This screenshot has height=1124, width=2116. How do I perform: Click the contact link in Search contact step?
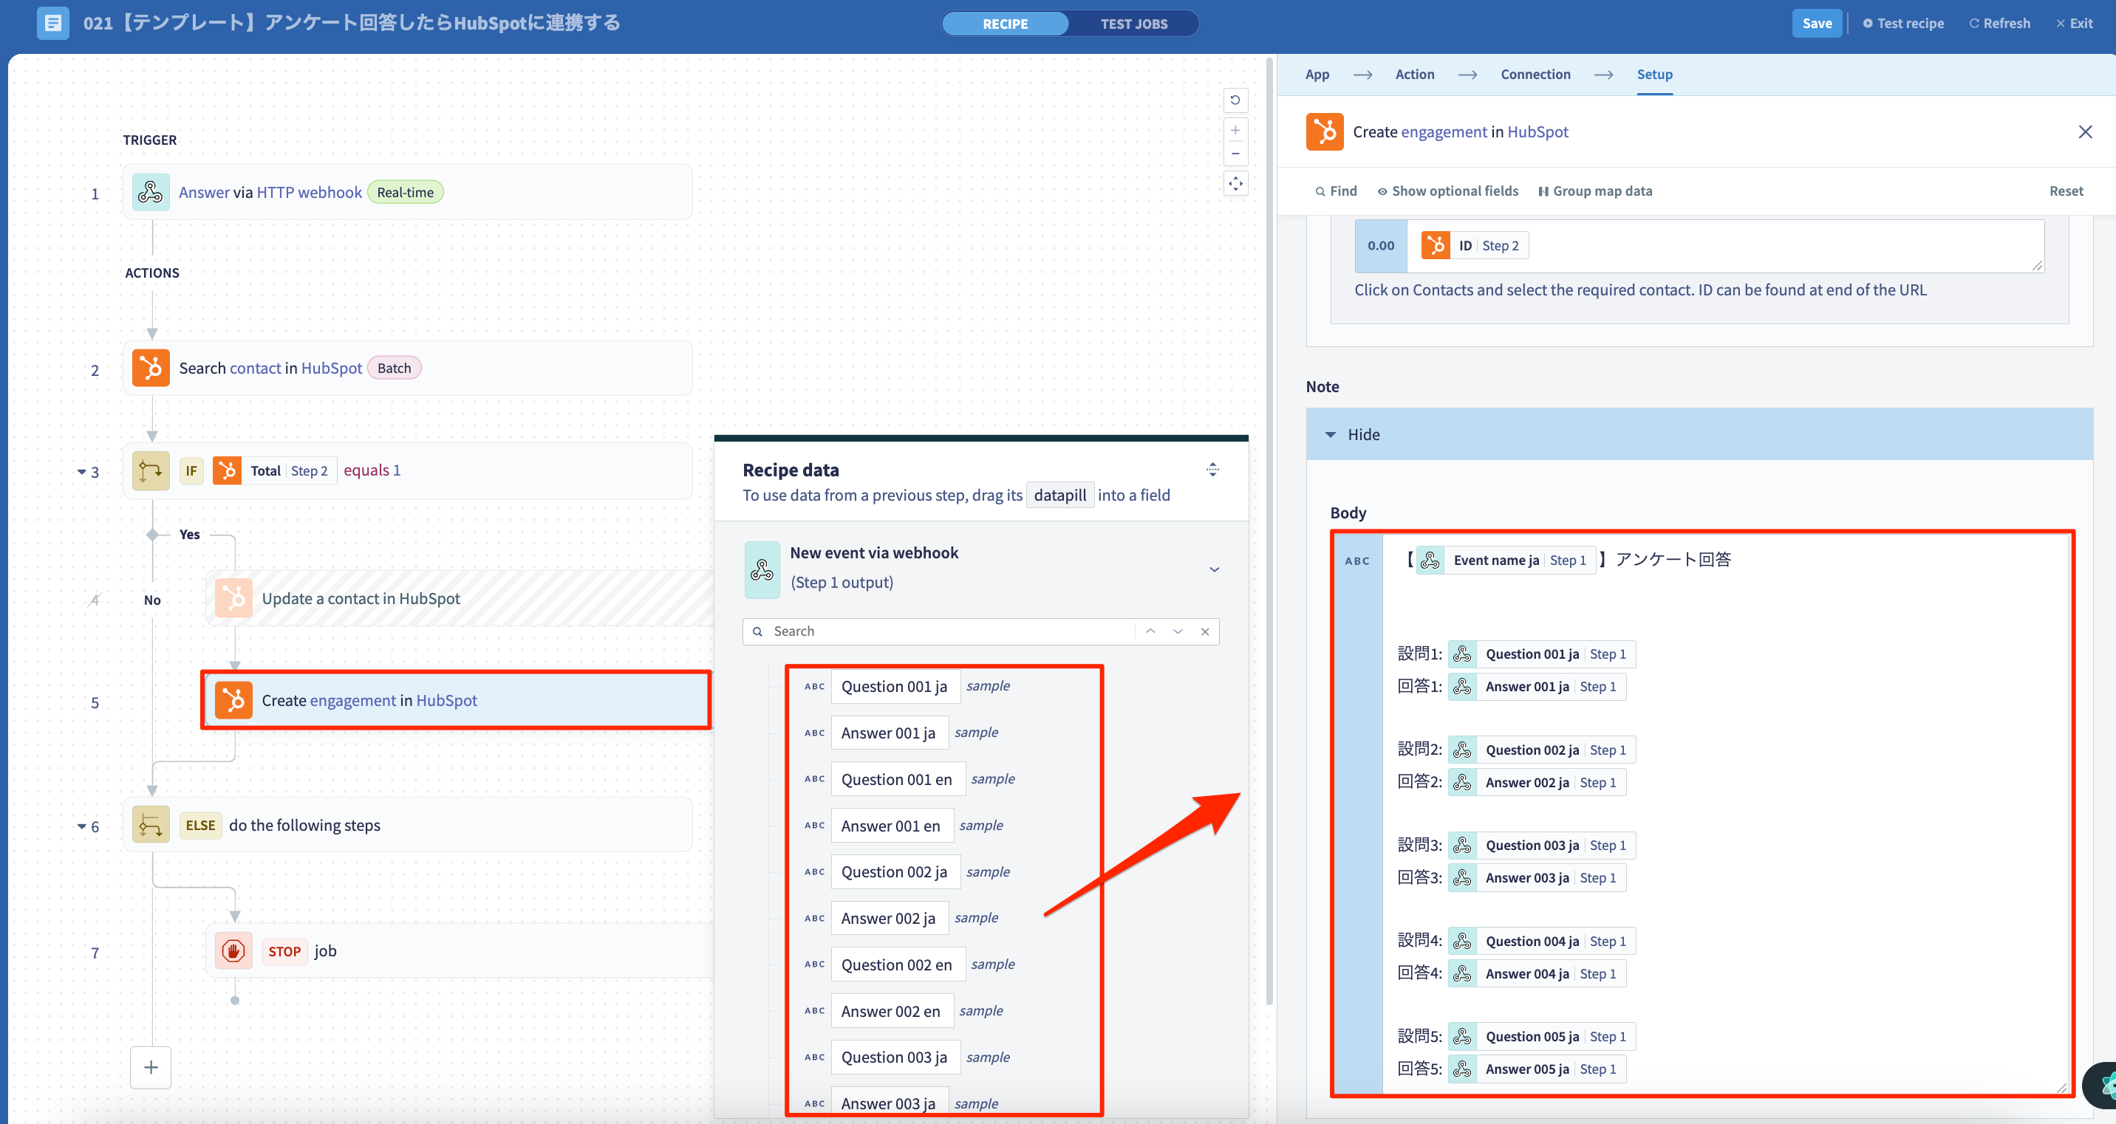tap(255, 368)
